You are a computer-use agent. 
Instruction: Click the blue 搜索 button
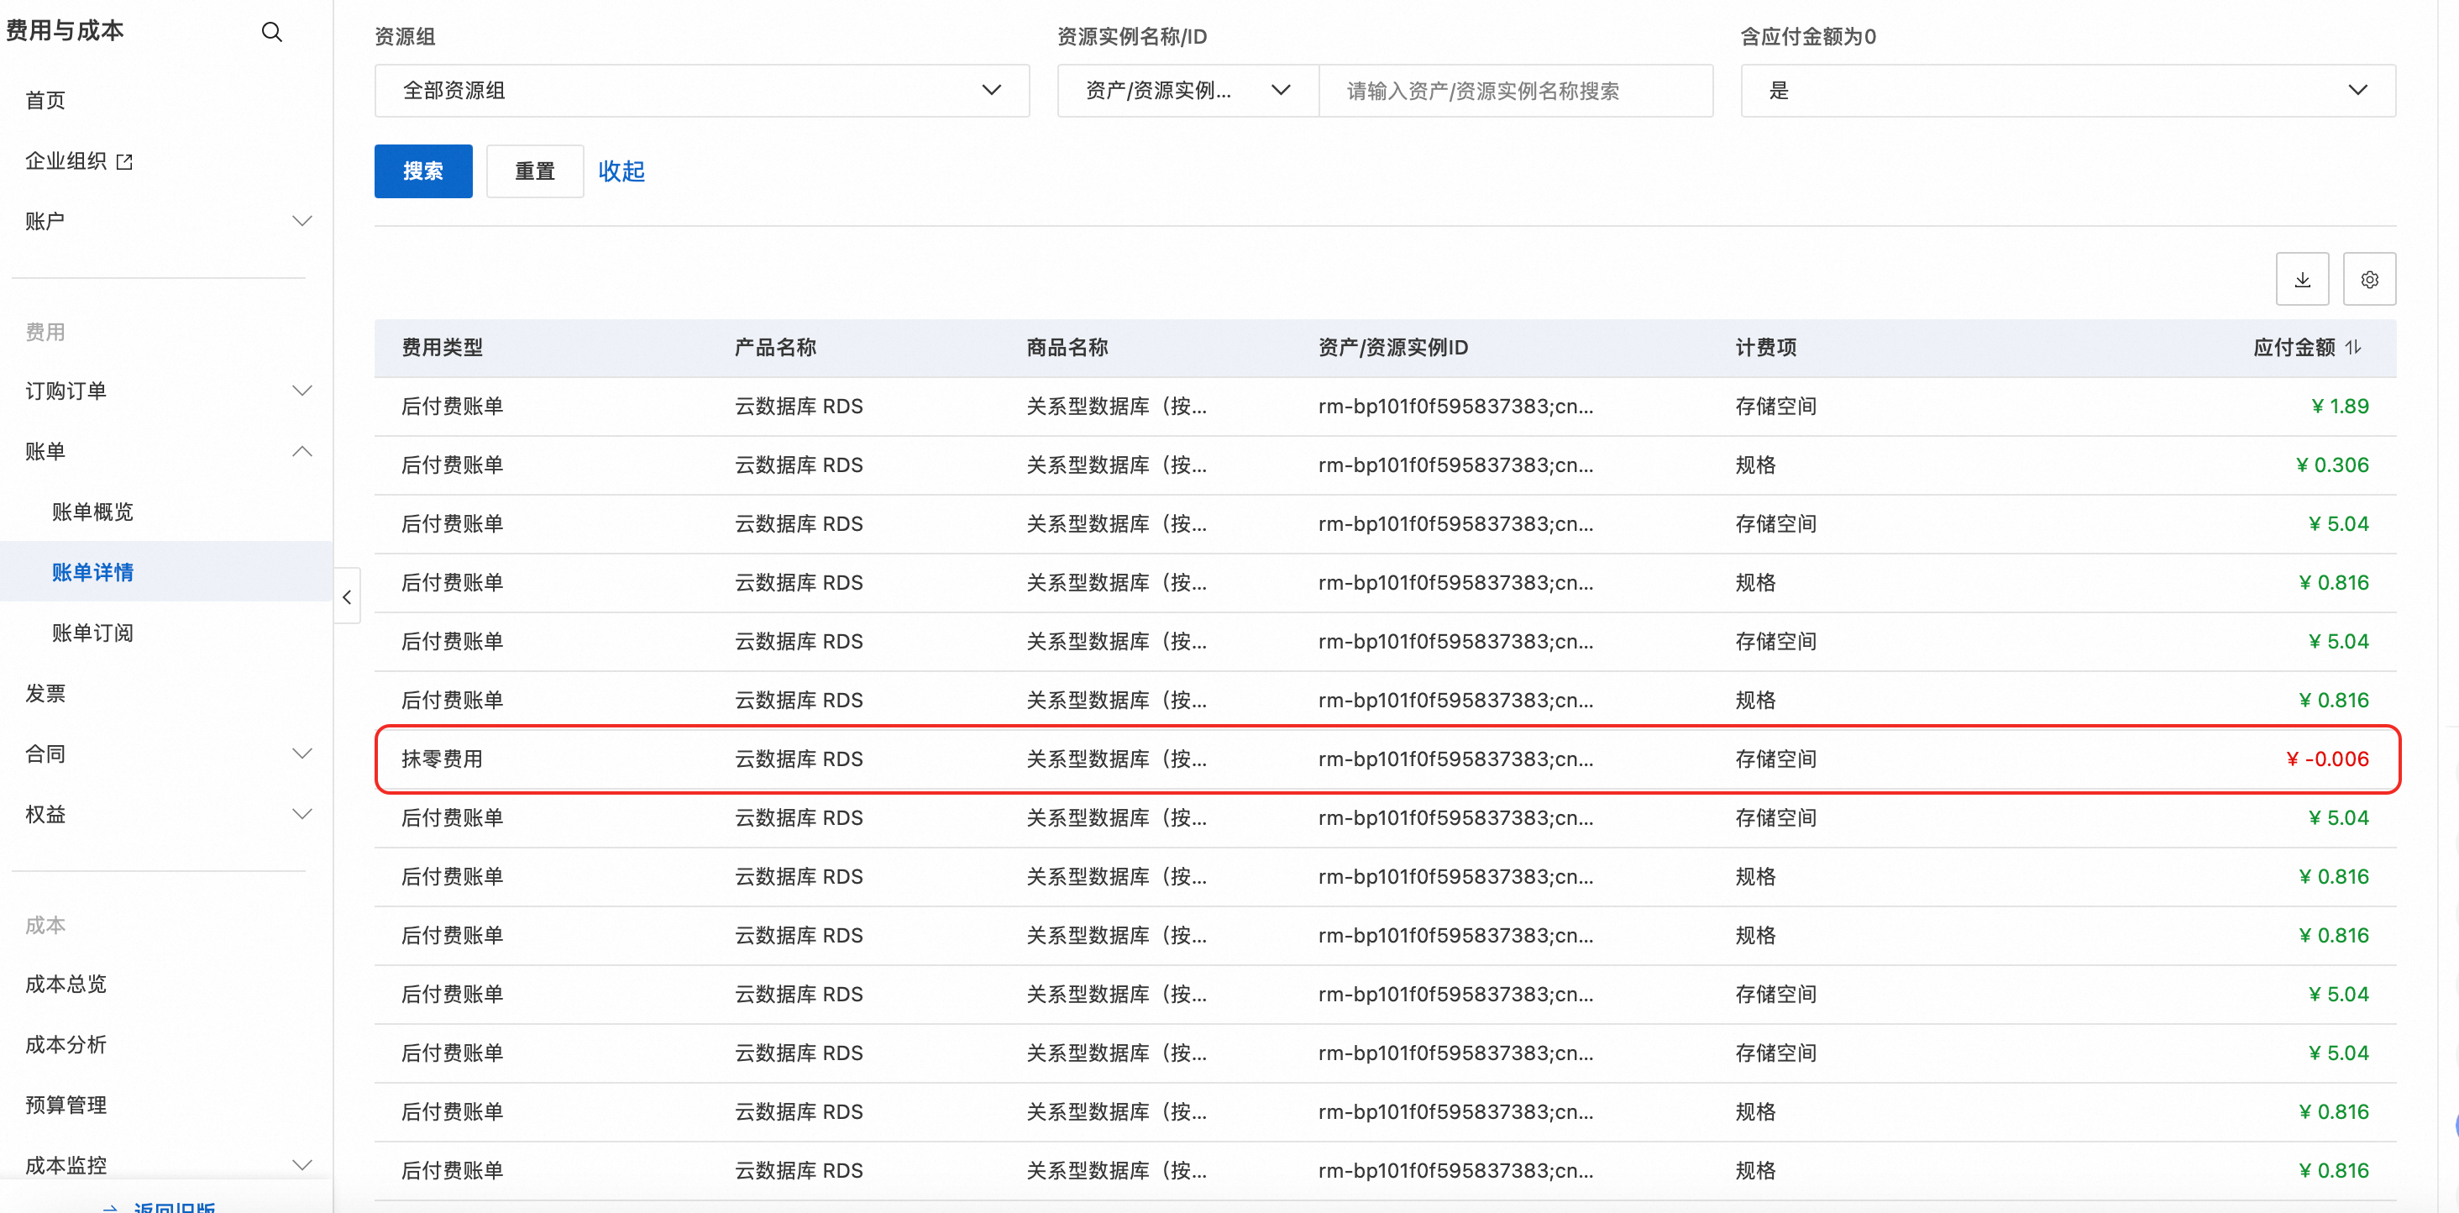coord(423,171)
